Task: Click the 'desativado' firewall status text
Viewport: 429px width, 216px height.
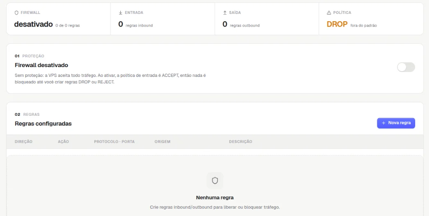Action: click(34, 24)
